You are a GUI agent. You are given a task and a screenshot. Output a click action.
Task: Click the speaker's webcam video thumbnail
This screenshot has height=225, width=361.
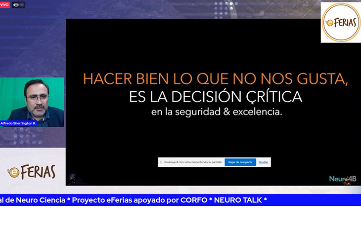click(x=32, y=101)
